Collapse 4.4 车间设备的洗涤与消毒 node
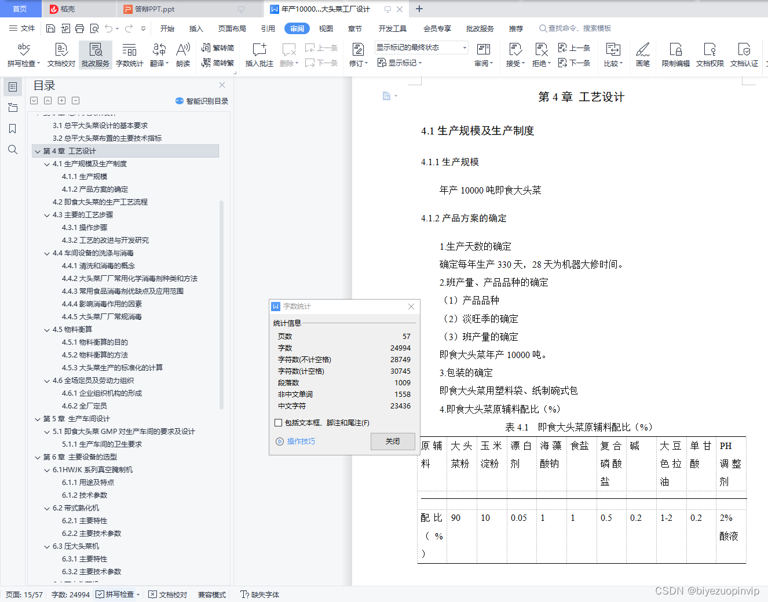 (x=47, y=253)
